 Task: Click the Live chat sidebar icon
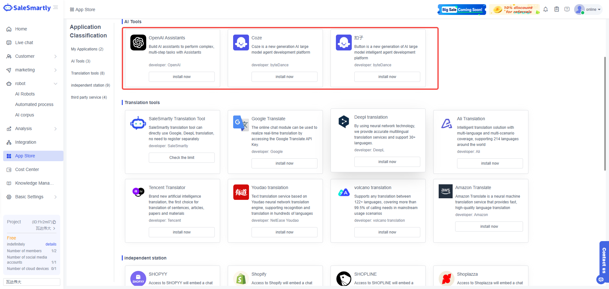(9, 43)
